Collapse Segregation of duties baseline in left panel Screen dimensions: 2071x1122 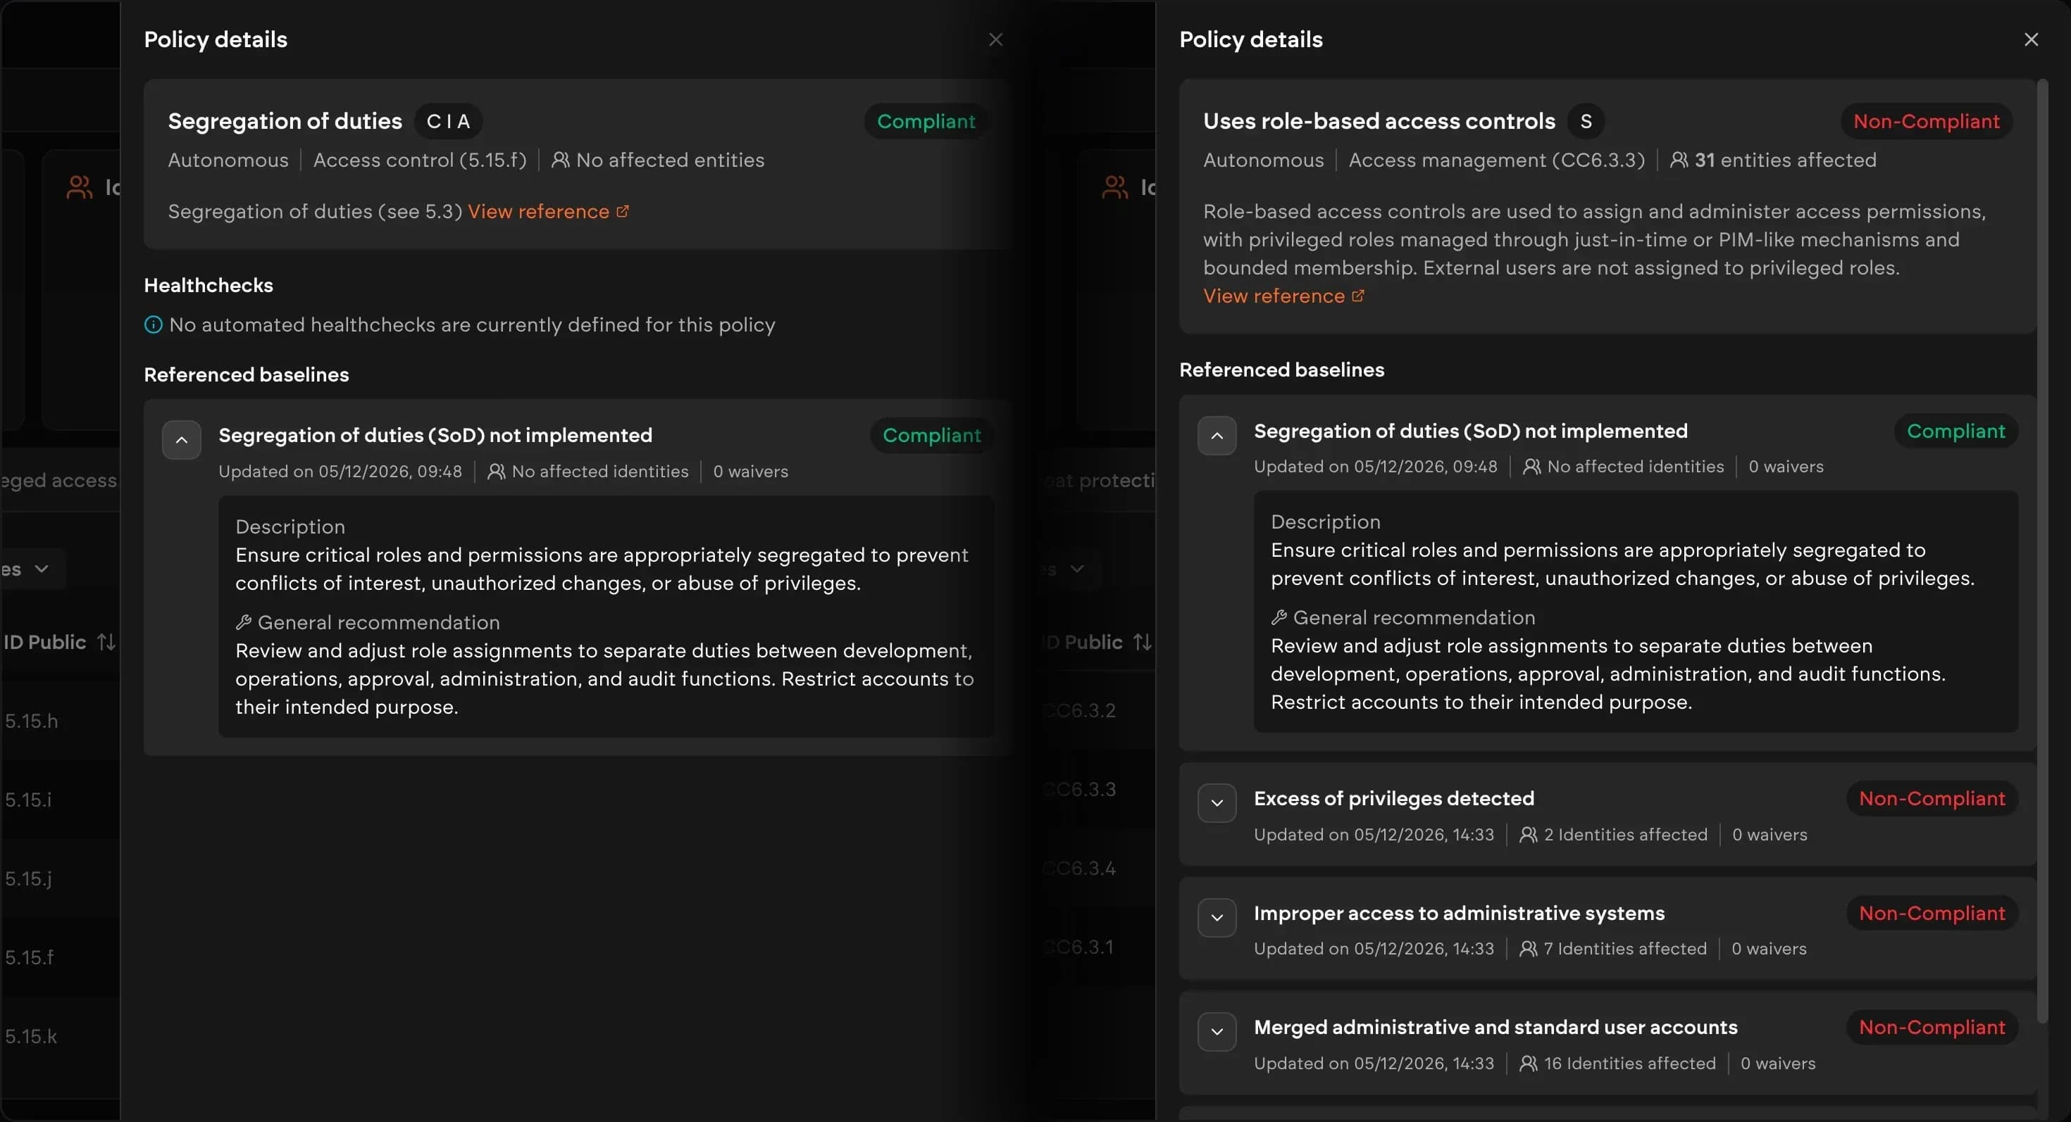(x=182, y=439)
